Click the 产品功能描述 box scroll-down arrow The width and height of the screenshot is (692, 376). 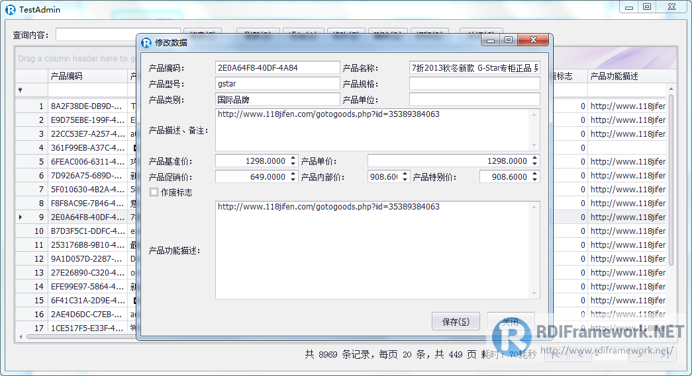click(x=534, y=293)
